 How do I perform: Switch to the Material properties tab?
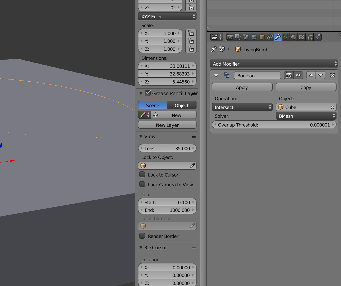pyautogui.click(x=294, y=37)
